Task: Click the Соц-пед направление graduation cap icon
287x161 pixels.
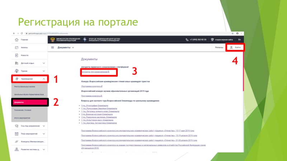Action: tap(17, 126)
